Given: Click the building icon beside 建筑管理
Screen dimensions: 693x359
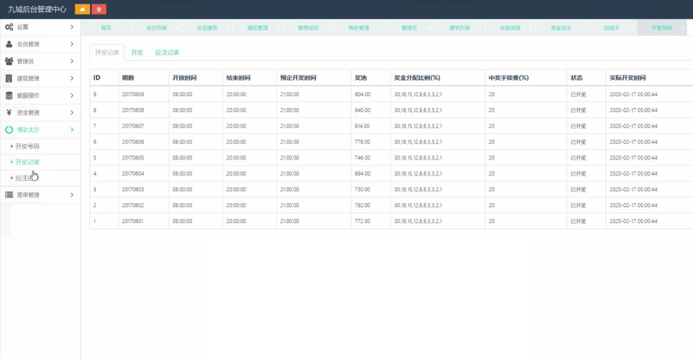Looking at the screenshot, I should [9, 78].
